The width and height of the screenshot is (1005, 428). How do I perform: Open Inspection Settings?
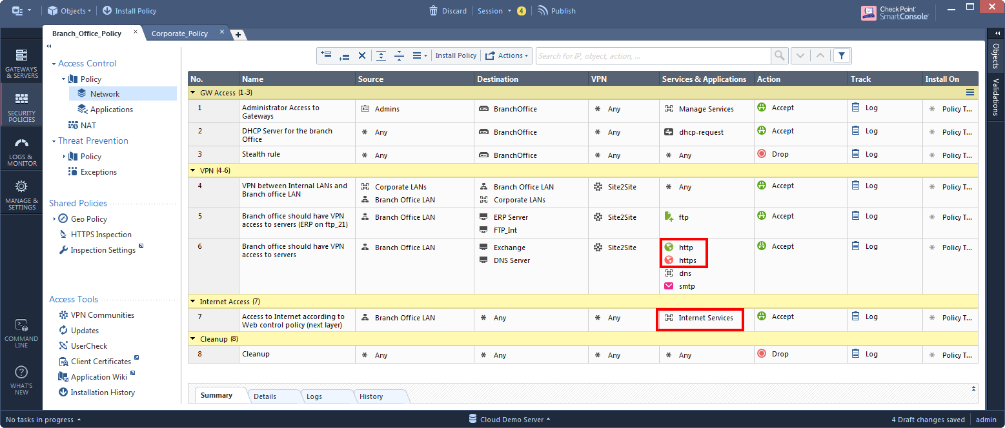[103, 250]
